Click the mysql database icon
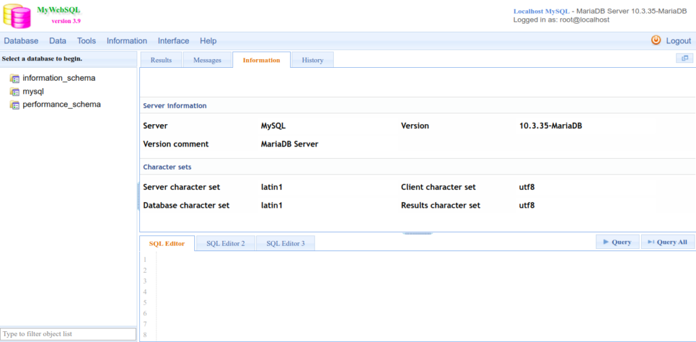The height and width of the screenshot is (342, 696). coord(15,92)
